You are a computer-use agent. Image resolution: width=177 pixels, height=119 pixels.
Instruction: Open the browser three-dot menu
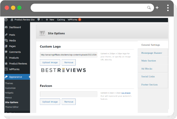coord(168,8)
